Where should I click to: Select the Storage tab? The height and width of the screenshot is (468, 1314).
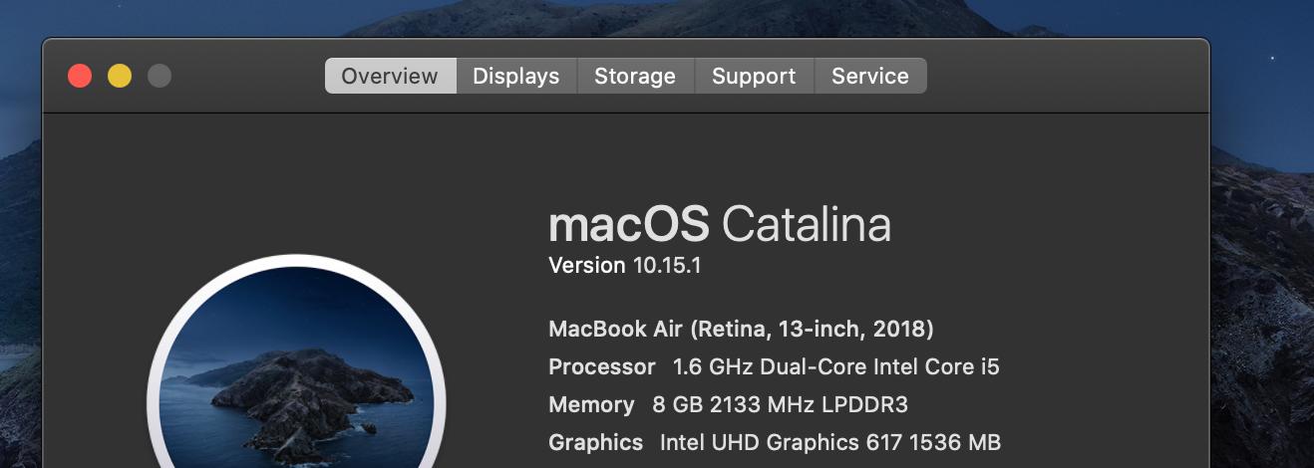[635, 76]
